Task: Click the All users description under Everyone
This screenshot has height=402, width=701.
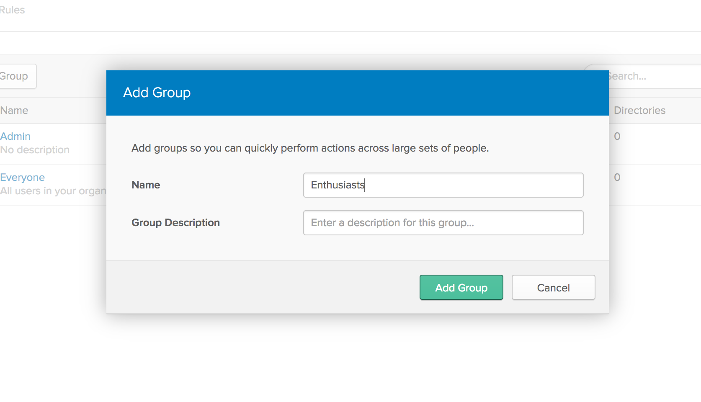Action: click(x=53, y=191)
